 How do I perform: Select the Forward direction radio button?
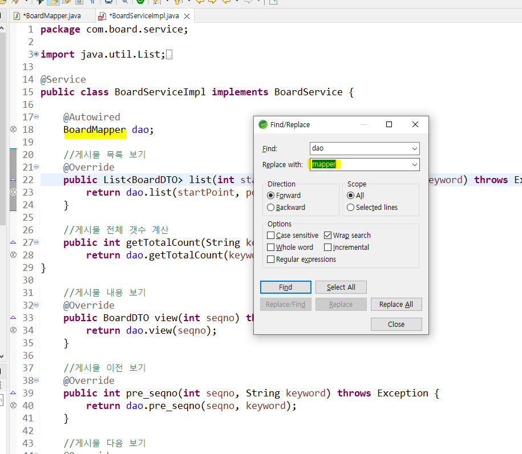point(284,196)
